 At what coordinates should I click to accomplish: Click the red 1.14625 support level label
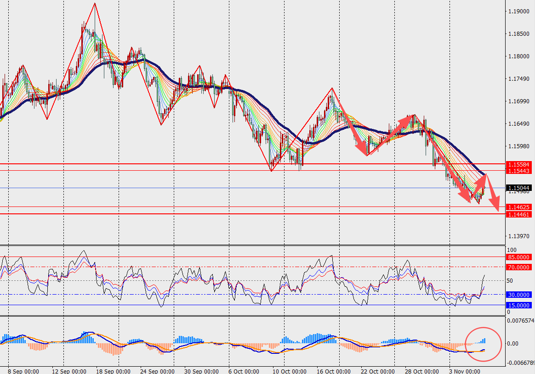(x=518, y=207)
